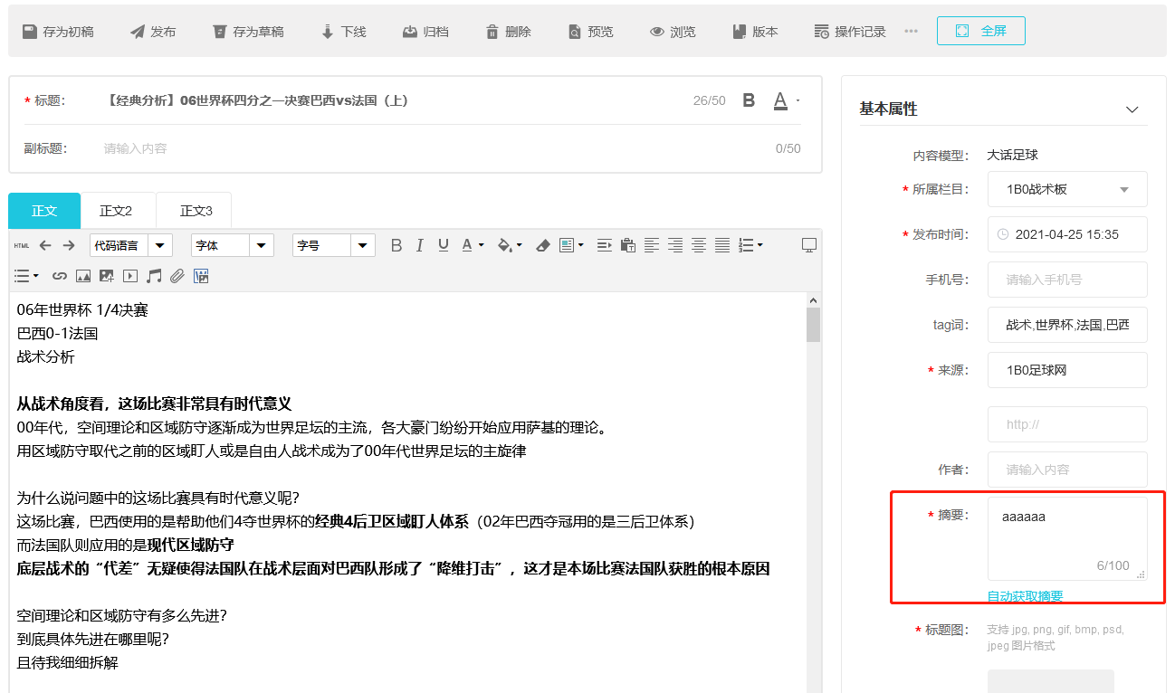1175x693 pixels.
Task: Click the last icon in editor's second row
Action: 201,275
